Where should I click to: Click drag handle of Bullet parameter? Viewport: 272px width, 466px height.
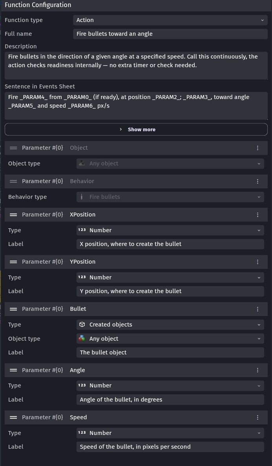click(x=13, y=309)
